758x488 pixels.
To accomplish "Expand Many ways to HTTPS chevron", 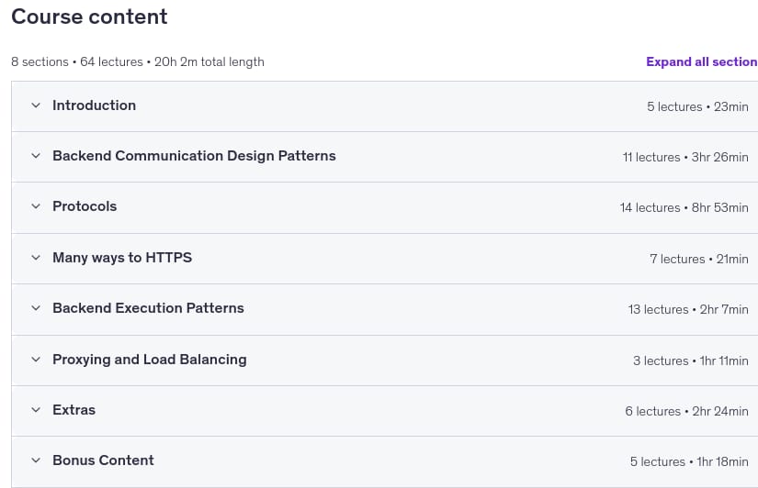I will coord(36,258).
